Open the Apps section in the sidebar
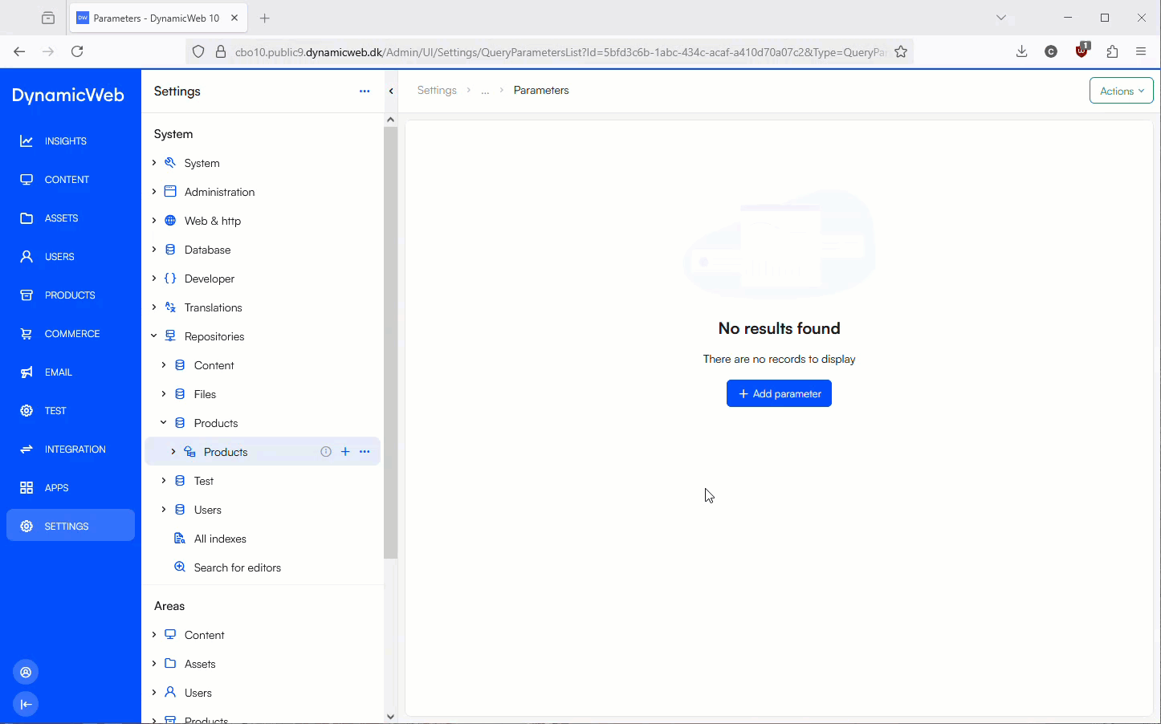1161x724 pixels. [56, 487]
